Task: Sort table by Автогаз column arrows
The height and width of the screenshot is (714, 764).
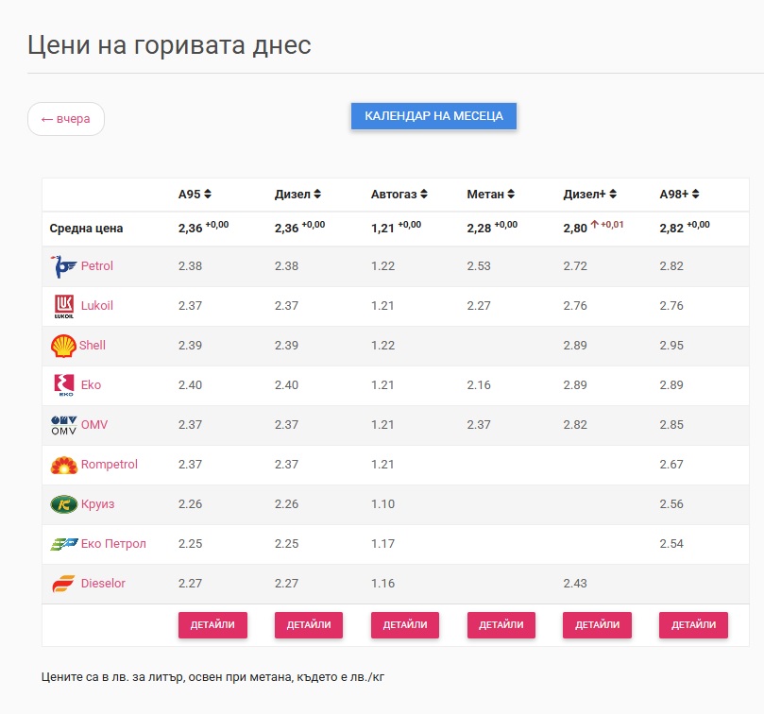Action: [x=424, y=194]
